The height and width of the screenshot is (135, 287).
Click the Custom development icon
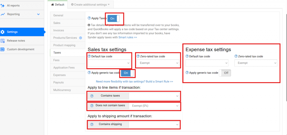point(3,49)
